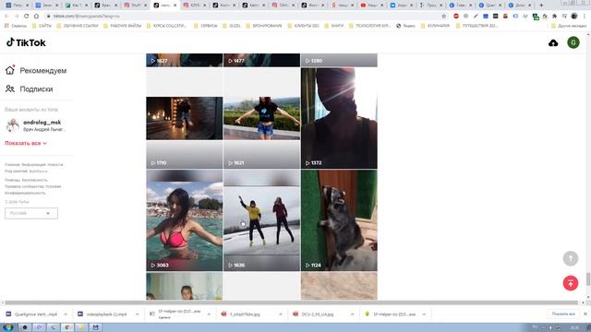Open dancing video with 1636 views
591x332 pixels.
[261, 220]
